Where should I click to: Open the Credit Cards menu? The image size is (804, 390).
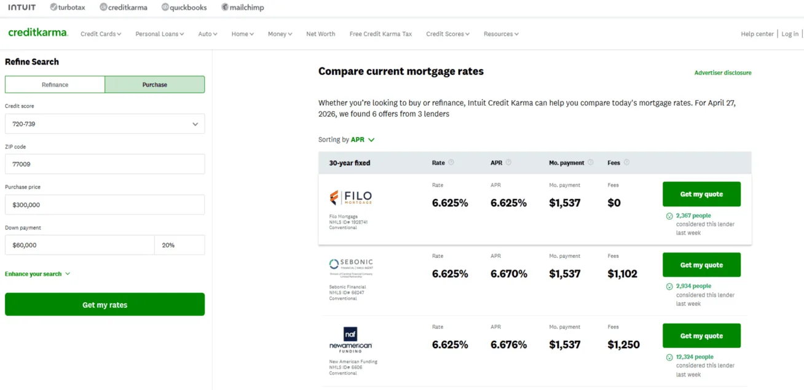point(101,34)
